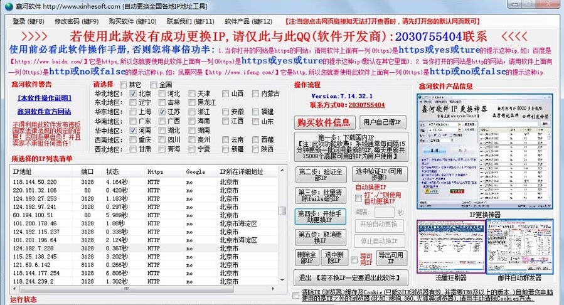Open the 邮件自动群发器 product thumbnail
Viewport: 564px width, 305px height.
(519, 246)
